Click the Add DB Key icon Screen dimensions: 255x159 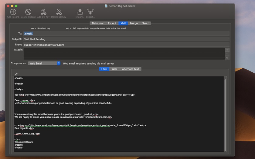(x=43, y=12)
